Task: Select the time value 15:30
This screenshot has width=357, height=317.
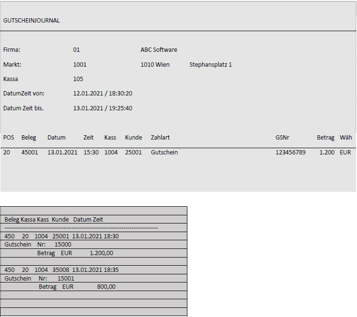Action: tap(91, 153)
